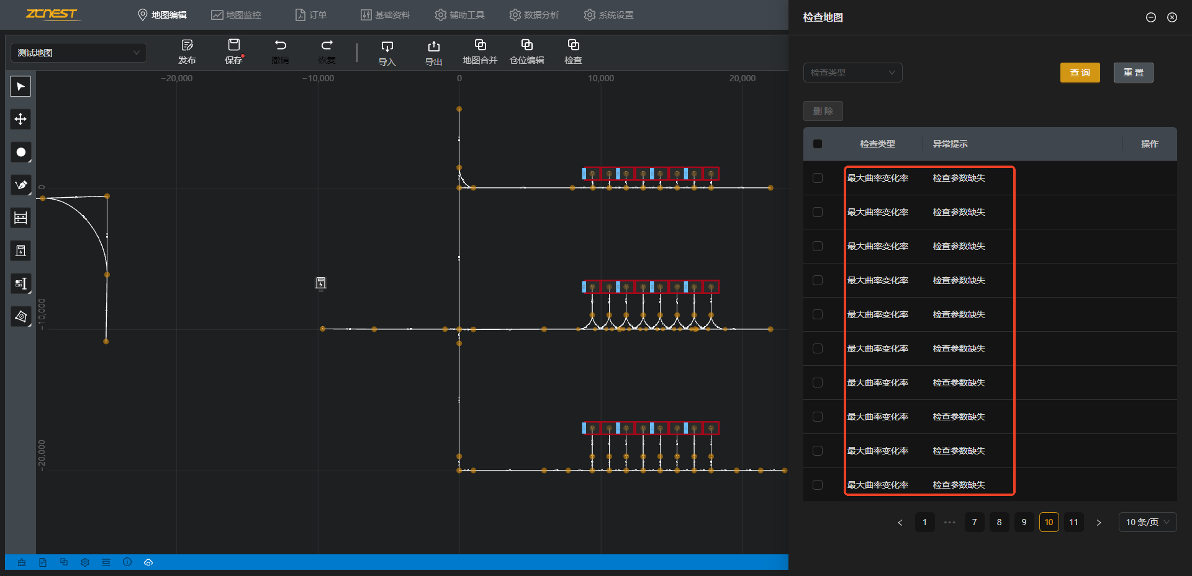
Task: Click the broom clean icon in status bar
Action: (x=22, y=562)
